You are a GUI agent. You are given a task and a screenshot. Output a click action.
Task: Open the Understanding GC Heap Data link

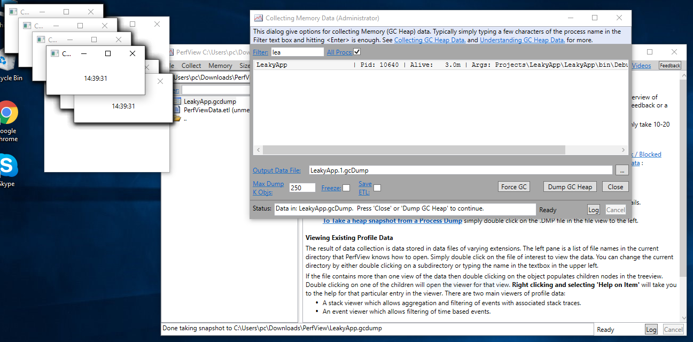point(523,40)
